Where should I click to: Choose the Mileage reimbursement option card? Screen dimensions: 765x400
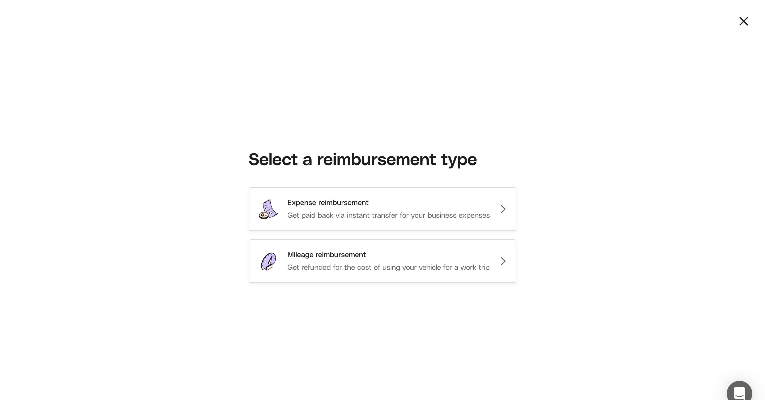(x=382, y=261)
